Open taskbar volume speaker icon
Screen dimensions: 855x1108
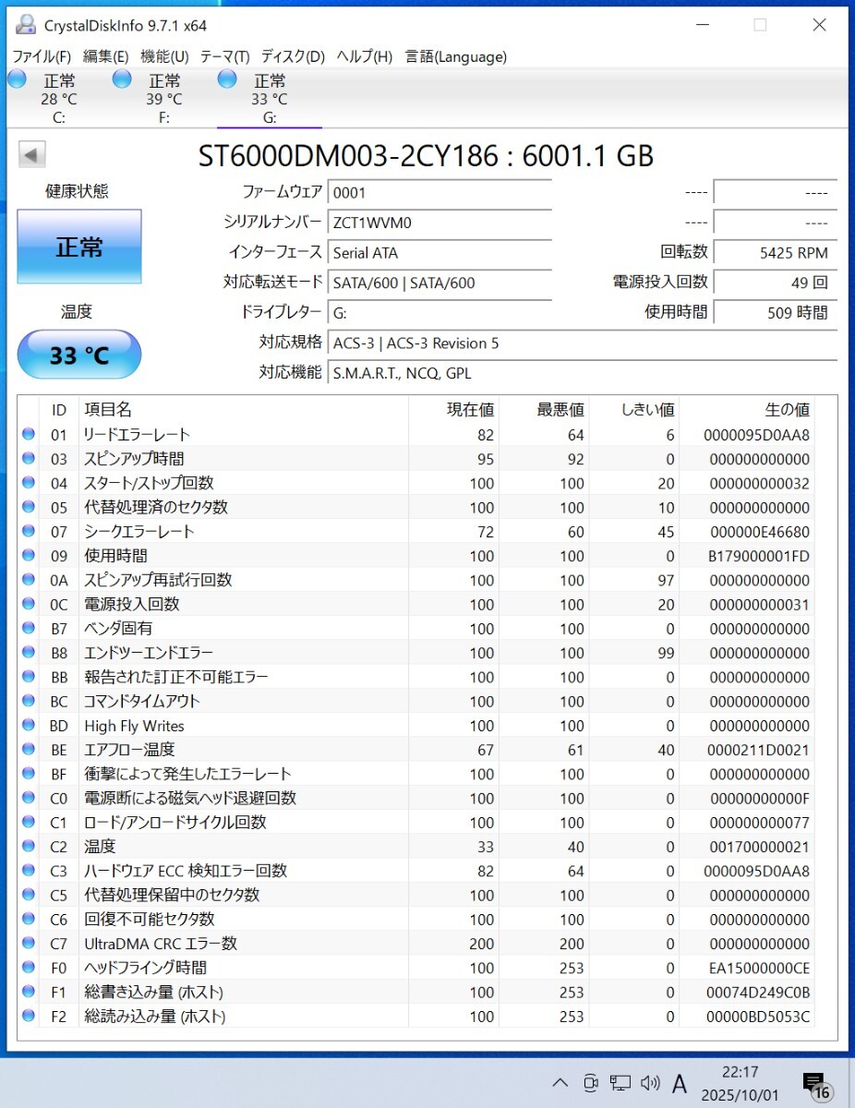point(650,1083)
